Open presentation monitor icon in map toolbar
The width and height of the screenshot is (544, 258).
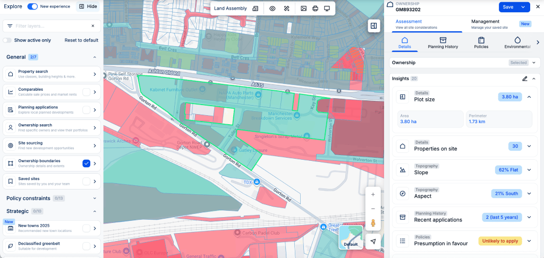tap(327, 8)
